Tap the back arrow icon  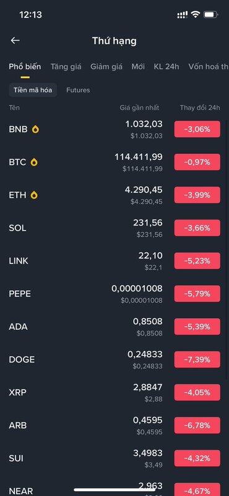pyautogui.click(x=15, y=40)
